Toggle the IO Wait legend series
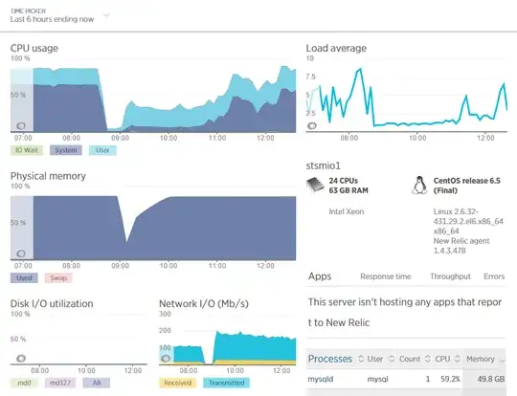517x396 pixels. coord(27,150)
